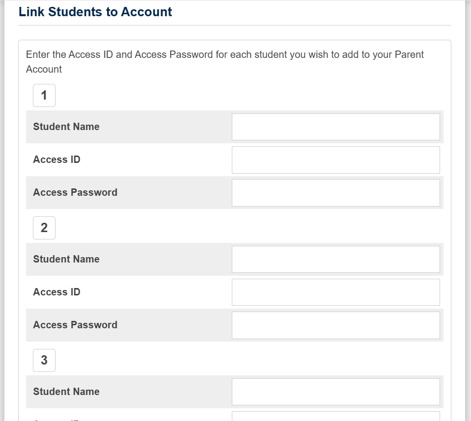This screenshot has height=421, width=471.
Task: Click the Access ID label under section 2
Action: click(x=56, y=292)
